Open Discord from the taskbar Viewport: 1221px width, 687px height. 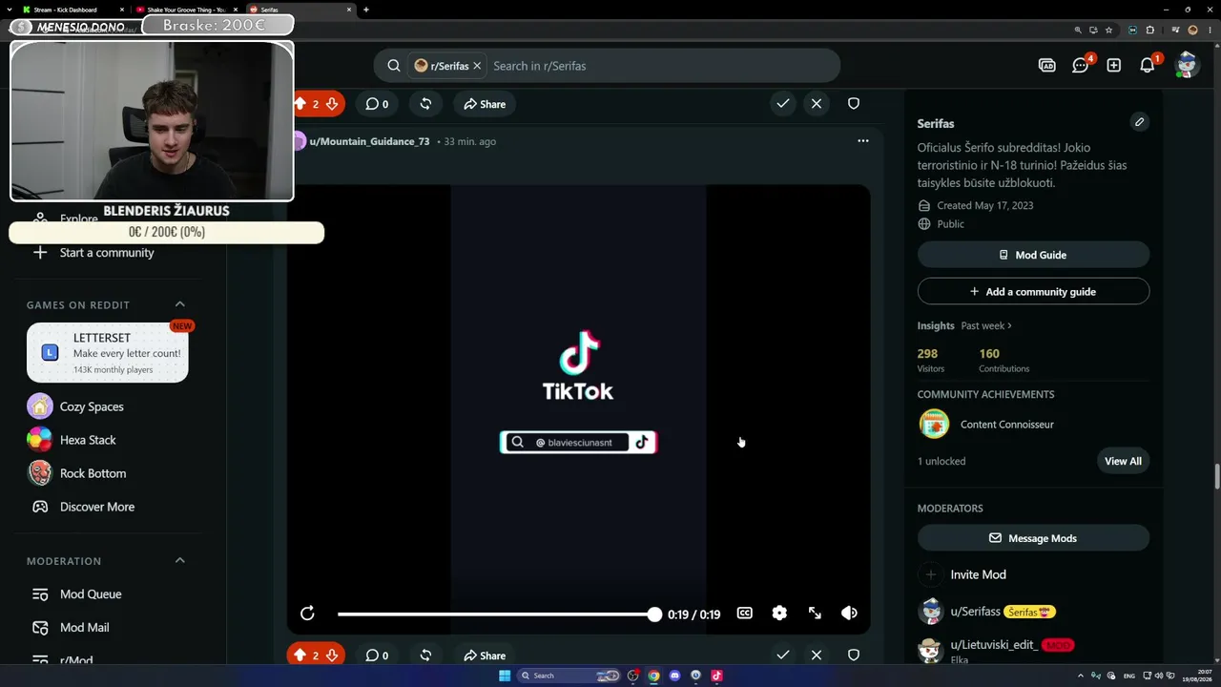tap(674, 676)
